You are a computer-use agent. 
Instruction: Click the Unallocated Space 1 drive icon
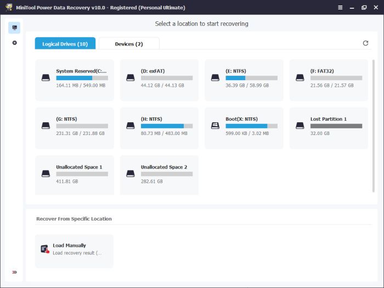coord(46,174)
